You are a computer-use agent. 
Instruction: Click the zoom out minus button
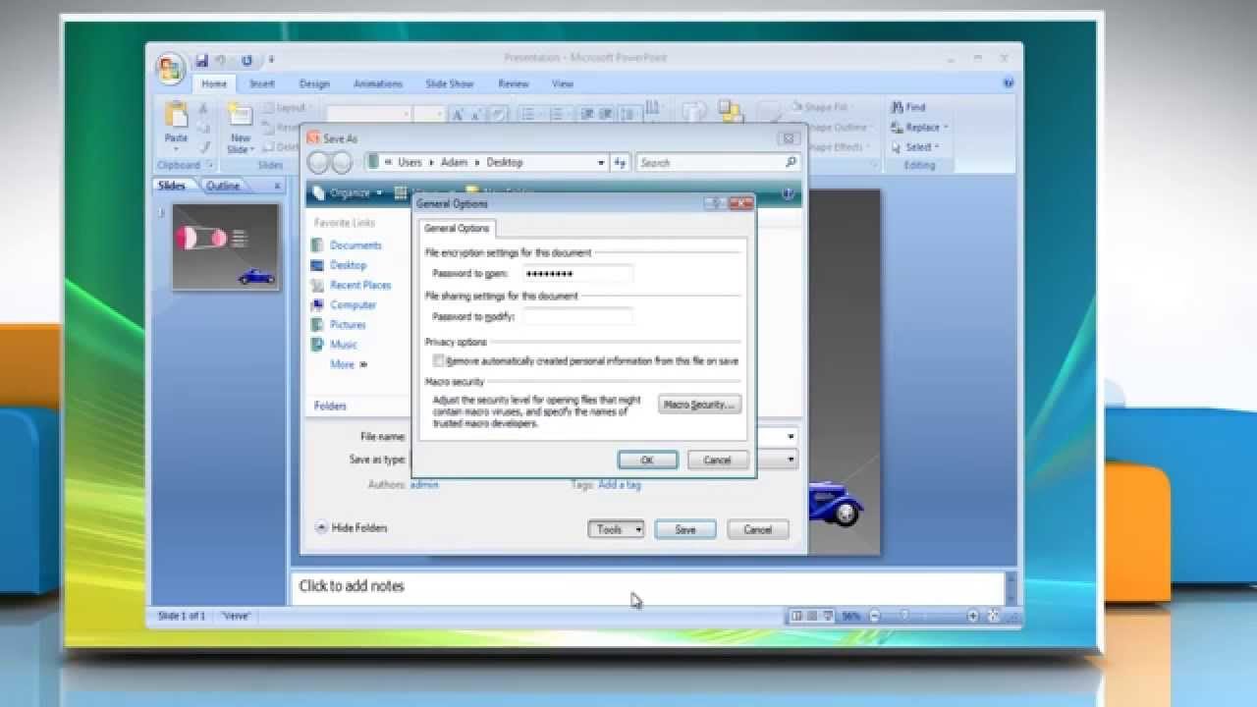tap(875, 617)
